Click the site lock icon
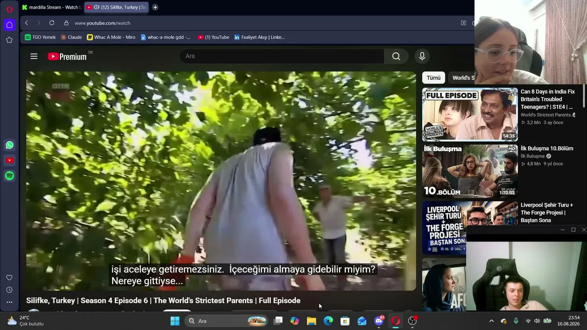 (x=66, y=23)
